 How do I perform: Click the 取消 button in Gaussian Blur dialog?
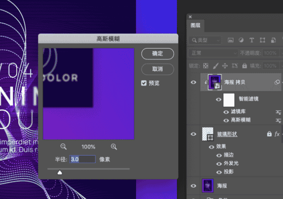[x=158, y=69]
